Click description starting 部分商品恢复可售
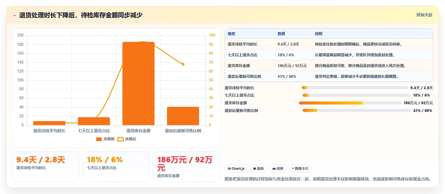Image resolution: width=445 pixels, height=194 pixels. [x=360, y=66]
